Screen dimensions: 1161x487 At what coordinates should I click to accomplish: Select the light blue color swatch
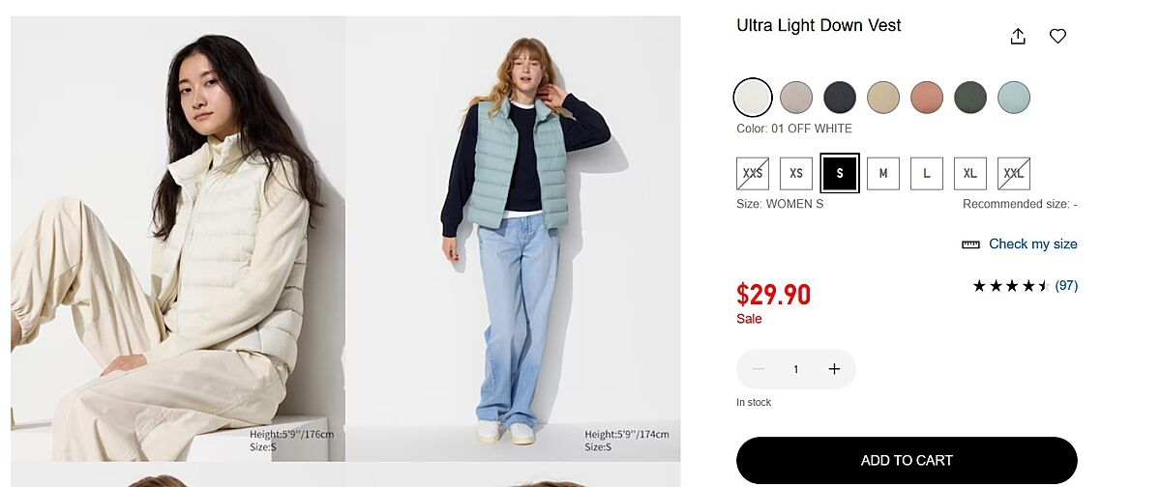(x=1014, y=98)
